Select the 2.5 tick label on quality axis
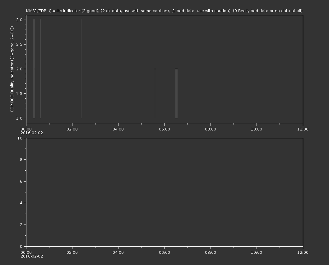This screenshot has height=265, width=329. (x=19, y=44)
